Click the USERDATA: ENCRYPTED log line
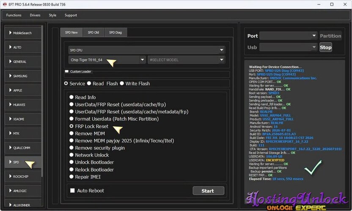The image size is (352, 211). (267, 160)
